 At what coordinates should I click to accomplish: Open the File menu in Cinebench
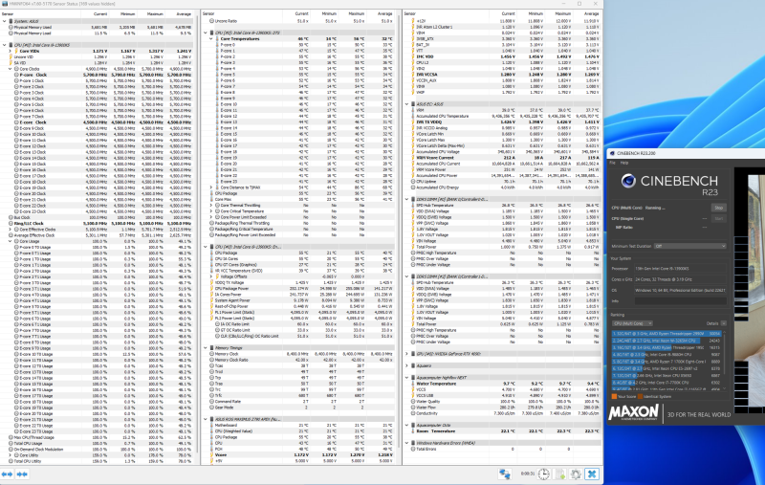point(612,163)
